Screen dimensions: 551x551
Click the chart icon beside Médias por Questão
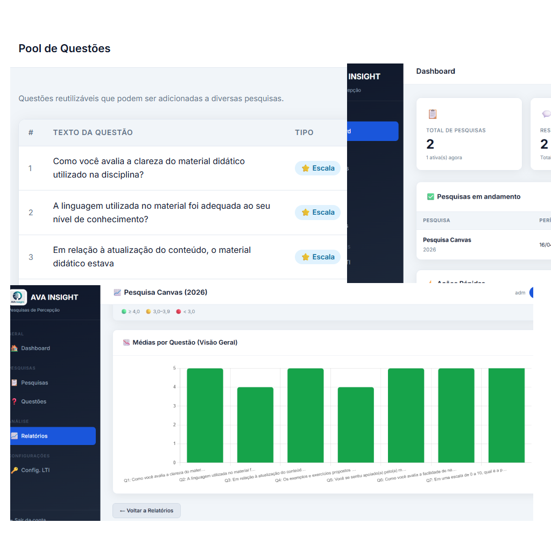(x=126, y=342)
